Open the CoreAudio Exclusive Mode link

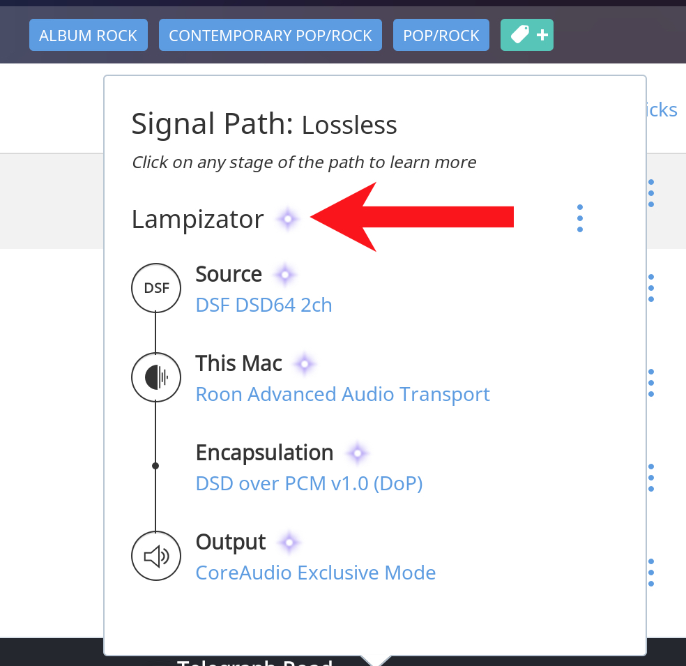(x=315, y=573)
